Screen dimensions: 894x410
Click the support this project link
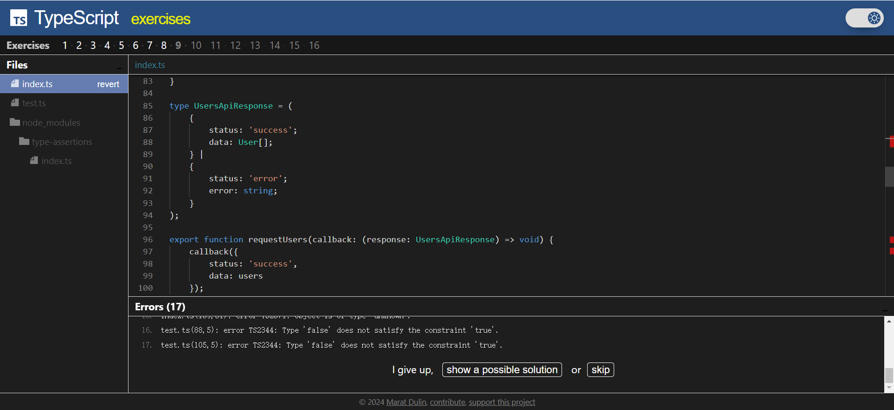click(x=501, y=402)
